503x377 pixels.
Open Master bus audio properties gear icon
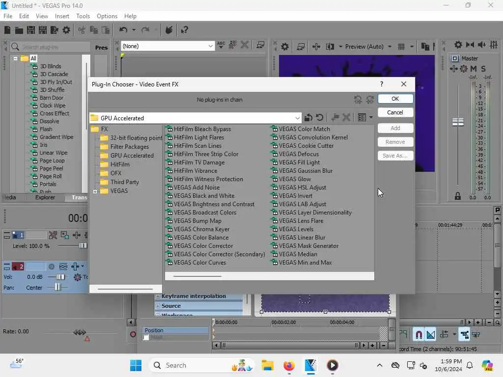coord(458,45)
